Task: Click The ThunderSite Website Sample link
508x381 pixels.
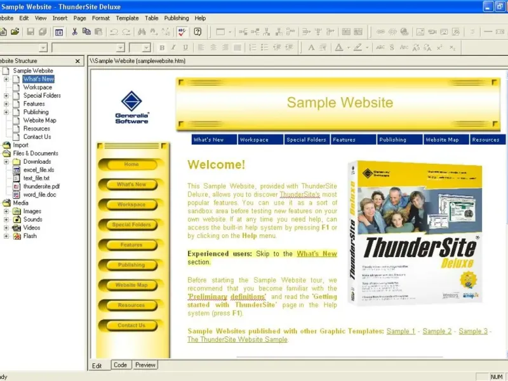Action: pyautogui.click(x=237, y=339)
